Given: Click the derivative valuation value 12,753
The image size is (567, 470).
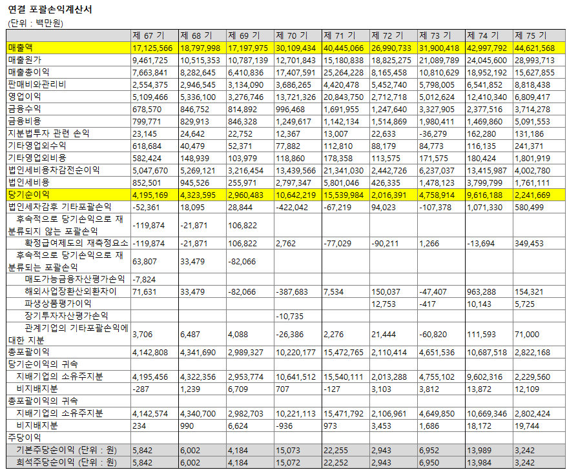Looking at the screenshot, I should coord(384,304).
